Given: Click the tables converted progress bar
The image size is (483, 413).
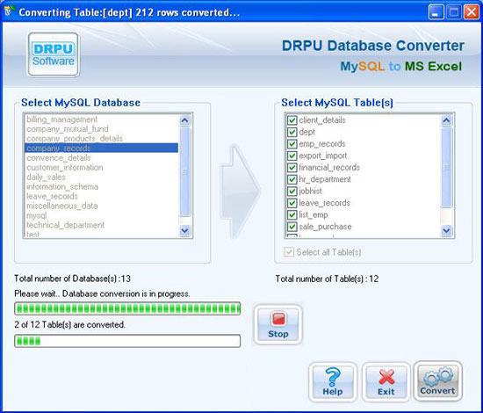Looking at the screenshot, I should (x=127, y=341).
